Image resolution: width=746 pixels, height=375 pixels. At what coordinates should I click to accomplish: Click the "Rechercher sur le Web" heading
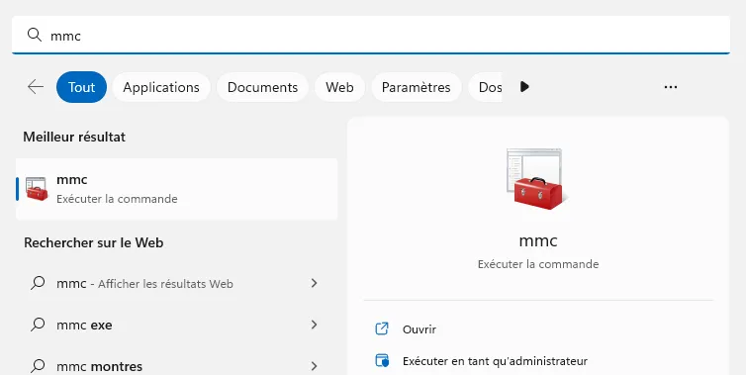(94, 242)
